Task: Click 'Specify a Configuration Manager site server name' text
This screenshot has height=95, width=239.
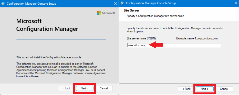Action: point(155,16)
